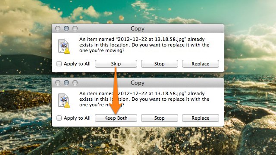The width and height of the screenshot is (276, 155).
Task: Click Replace in the lower Copy dialog
Action: pyautogui.click(x=200, y=118)
